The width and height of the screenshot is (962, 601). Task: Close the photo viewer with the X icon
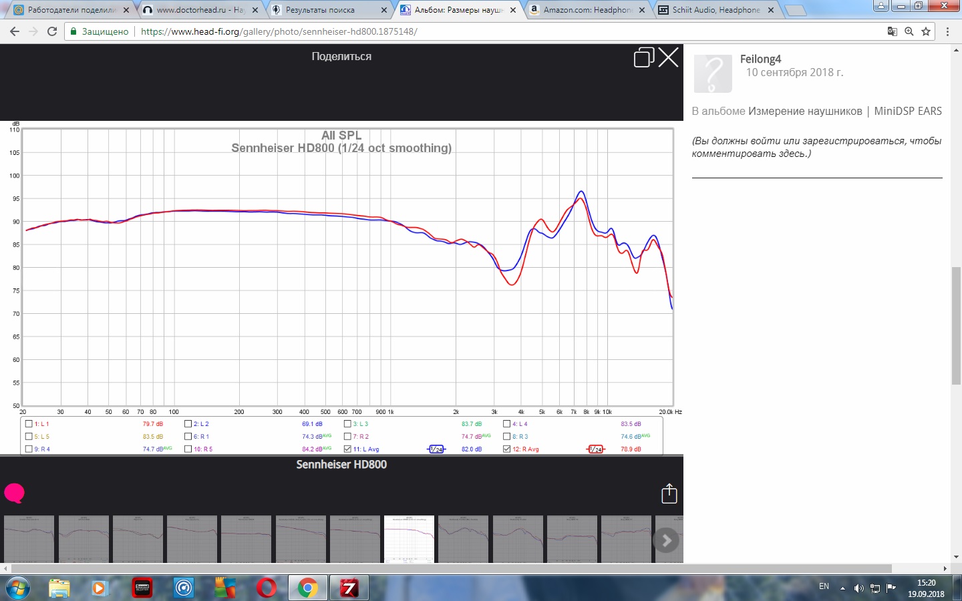[669, 57]
